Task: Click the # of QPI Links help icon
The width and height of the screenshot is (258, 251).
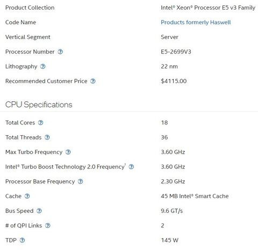Action: 48,226
